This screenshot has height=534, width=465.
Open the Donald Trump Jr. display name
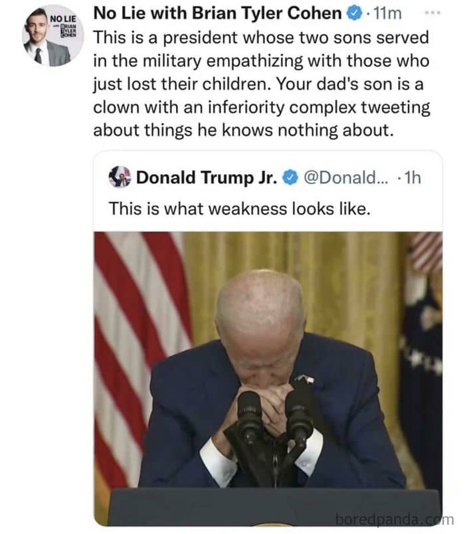point(207,177)
